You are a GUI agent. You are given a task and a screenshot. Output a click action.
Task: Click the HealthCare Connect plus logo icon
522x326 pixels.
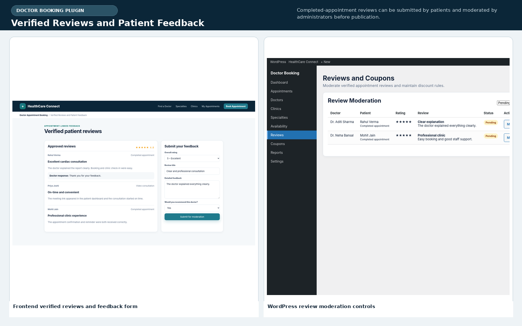coord(23,106)
